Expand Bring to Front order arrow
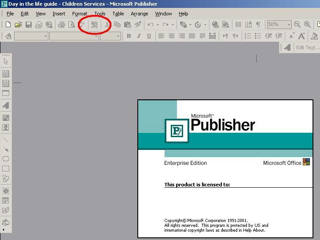 coord(190,25)
